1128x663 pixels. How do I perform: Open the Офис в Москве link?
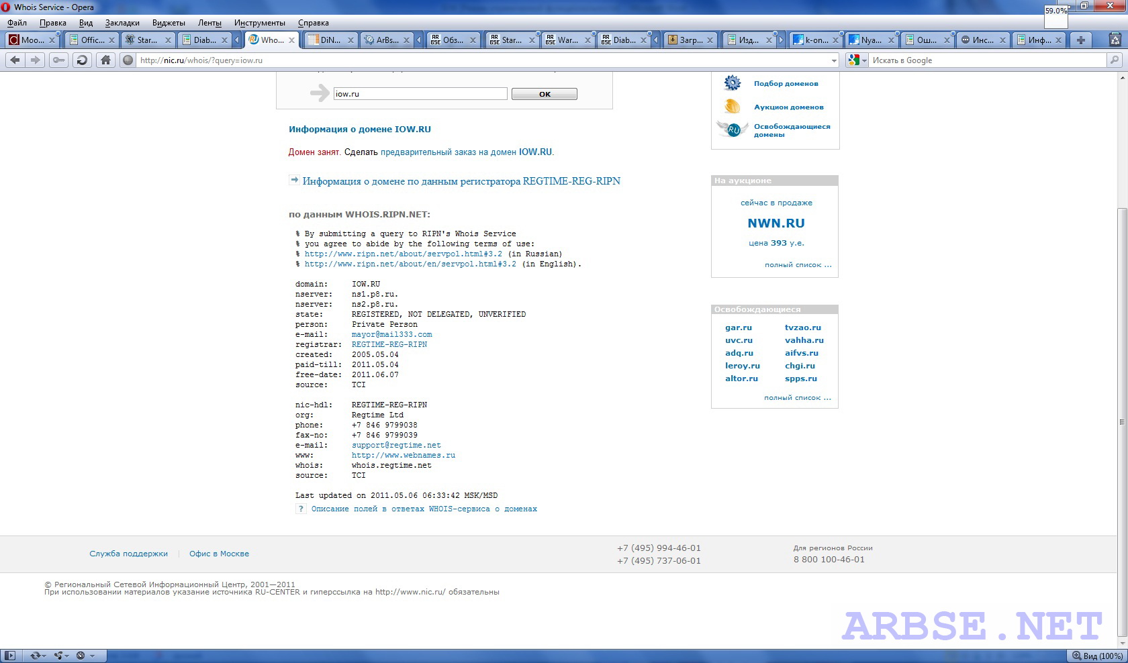[x=219, y=554]
